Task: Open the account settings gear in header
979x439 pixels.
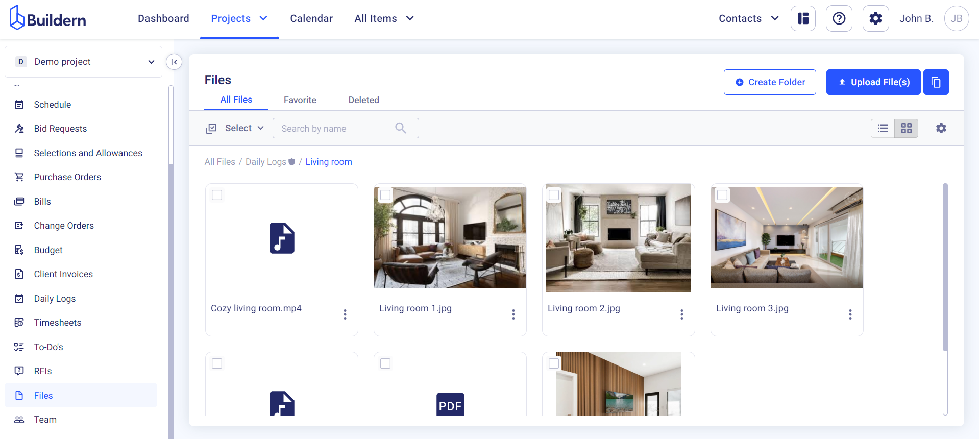Action: (x=875, y=19)
